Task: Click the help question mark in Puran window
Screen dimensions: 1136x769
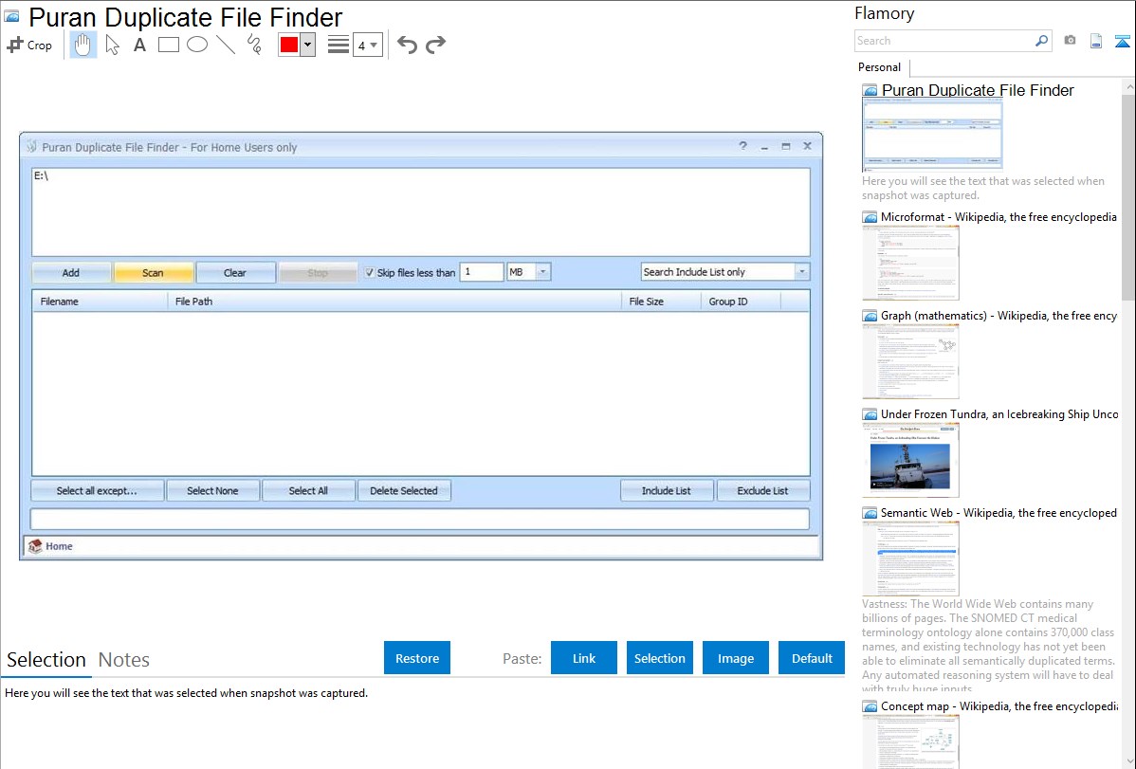Action: tap(742, 146)
